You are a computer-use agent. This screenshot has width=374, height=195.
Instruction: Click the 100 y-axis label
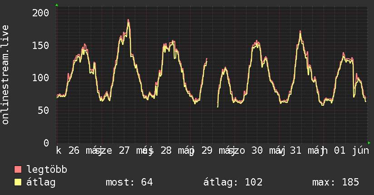click(41, 78)
